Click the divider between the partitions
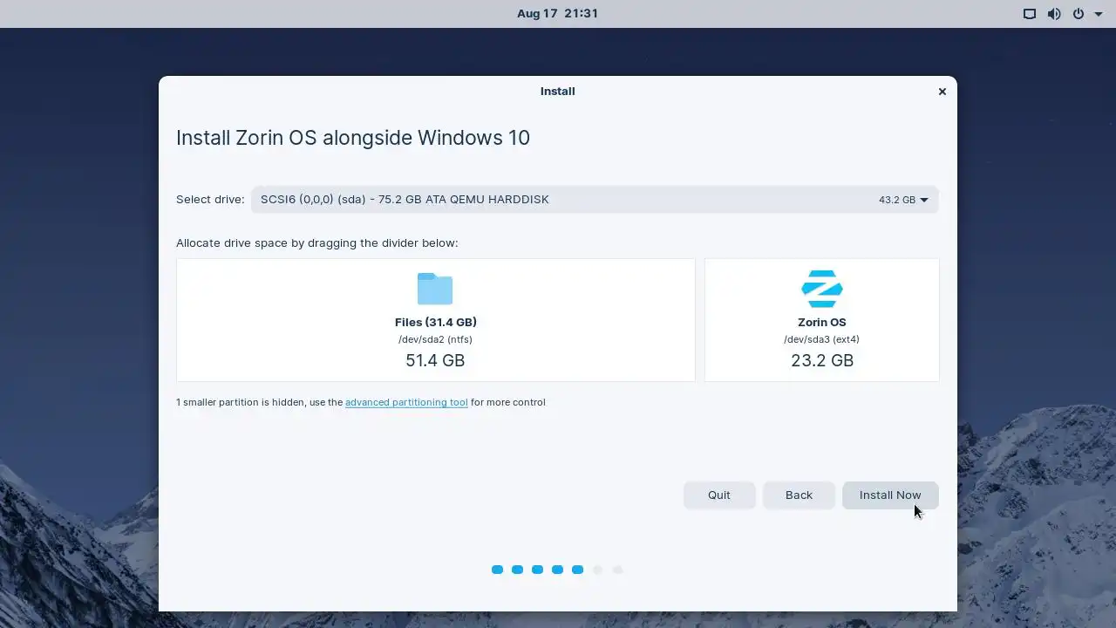The width and height of the screenshot is (1116, 628). (x=700, y=320)
